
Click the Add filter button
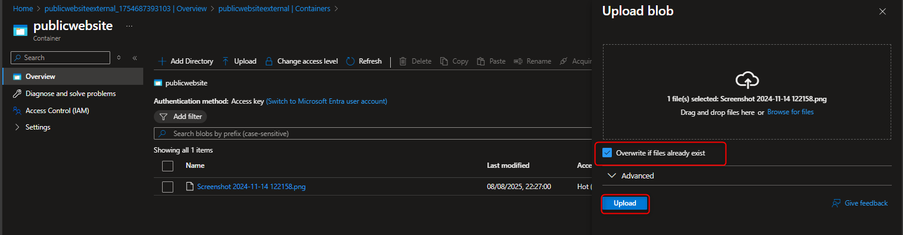click(x=181, y=117)
